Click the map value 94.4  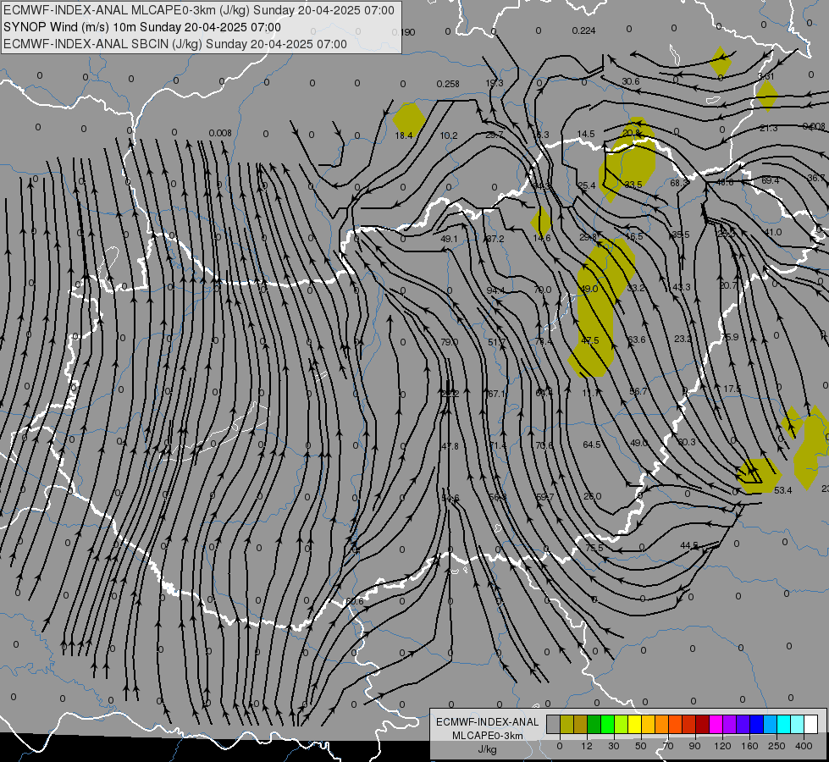[495, 291]
